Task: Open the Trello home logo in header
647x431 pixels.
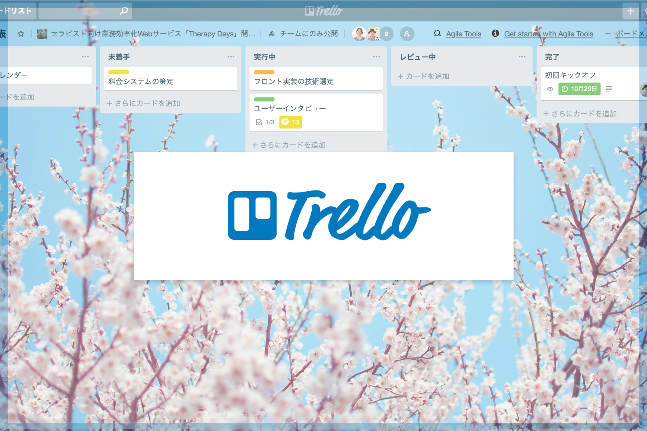Action: (x=323, y=11)
